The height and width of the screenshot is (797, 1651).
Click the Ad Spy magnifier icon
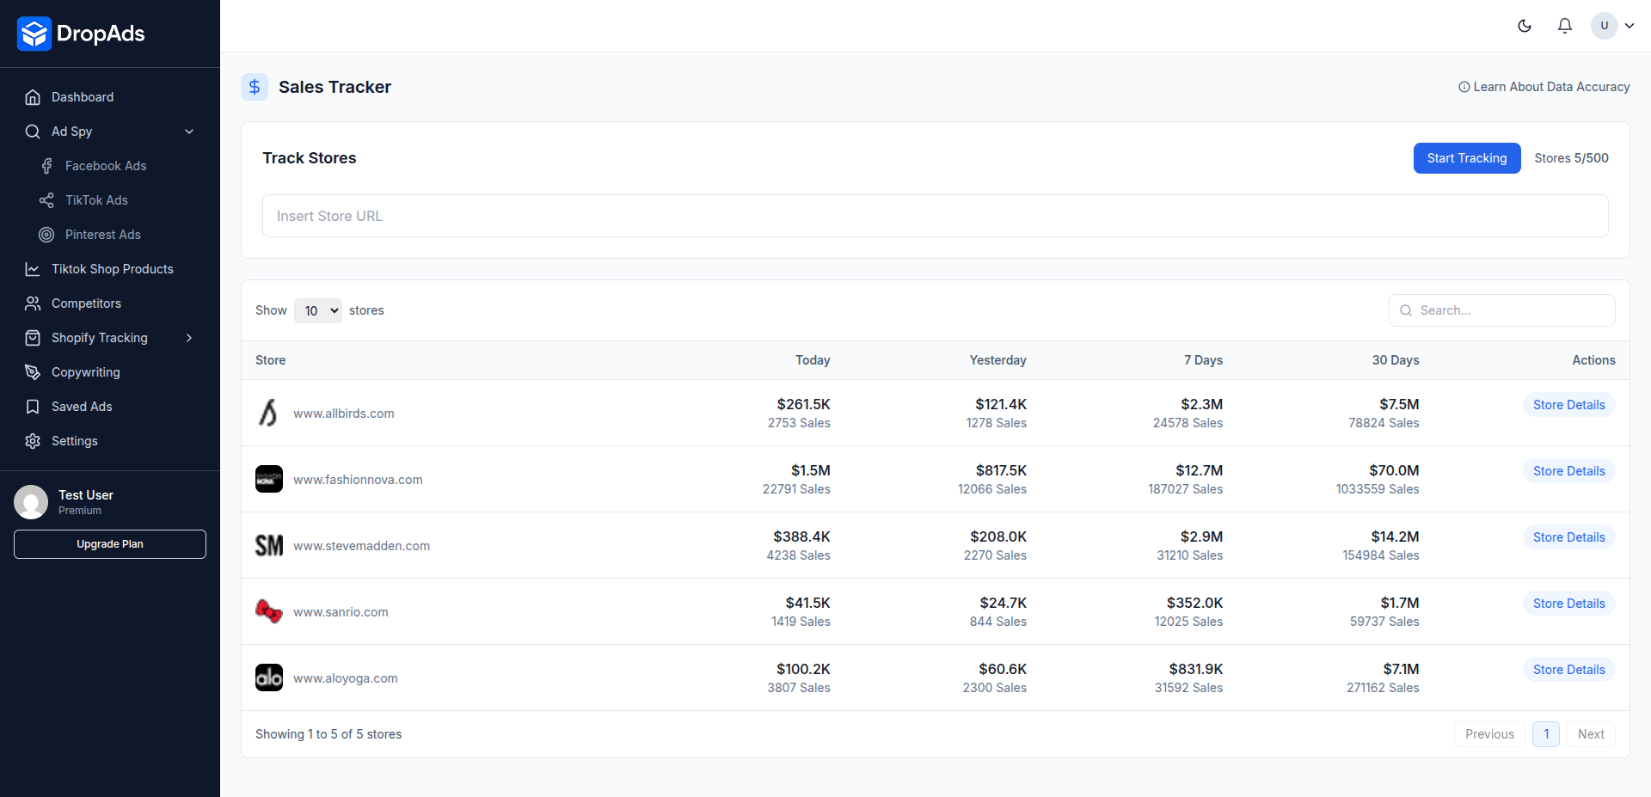click(x=33, y=132)
